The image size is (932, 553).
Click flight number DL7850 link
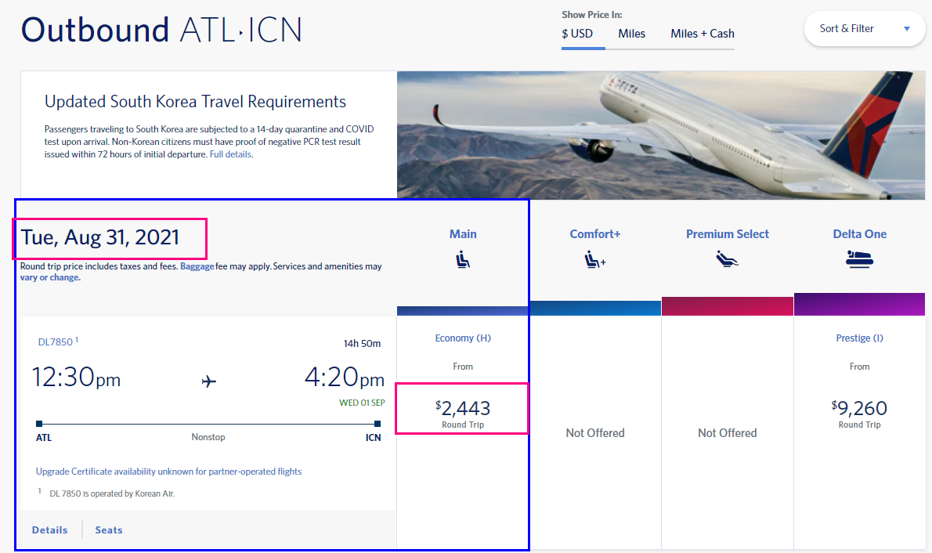[56, 342]
